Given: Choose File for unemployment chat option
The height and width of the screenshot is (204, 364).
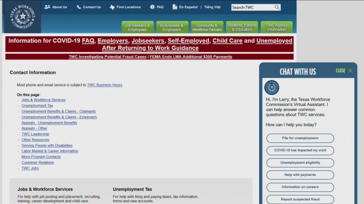Looking at the screenshot, I should [x=300, y=138].
